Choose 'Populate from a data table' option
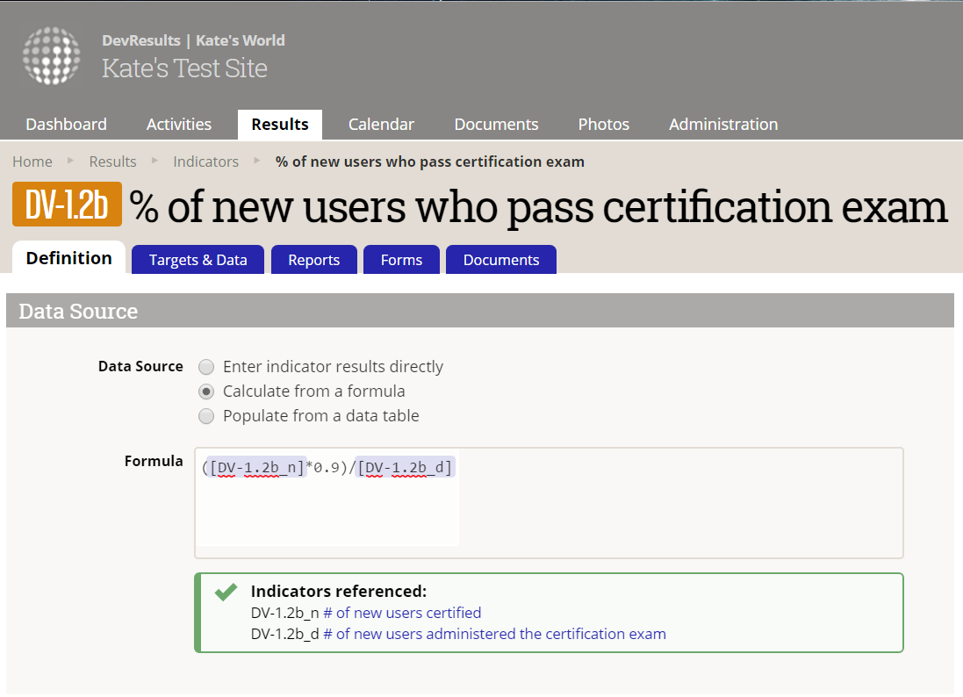Viewport: 963px width, 697px height. click(x=206, y=416)
